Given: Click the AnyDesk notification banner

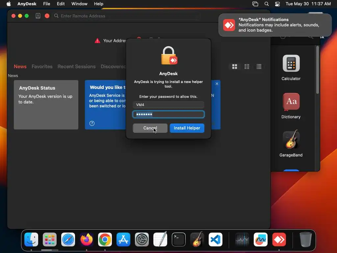Looking at the screenshot, I should tap(275, 25).
